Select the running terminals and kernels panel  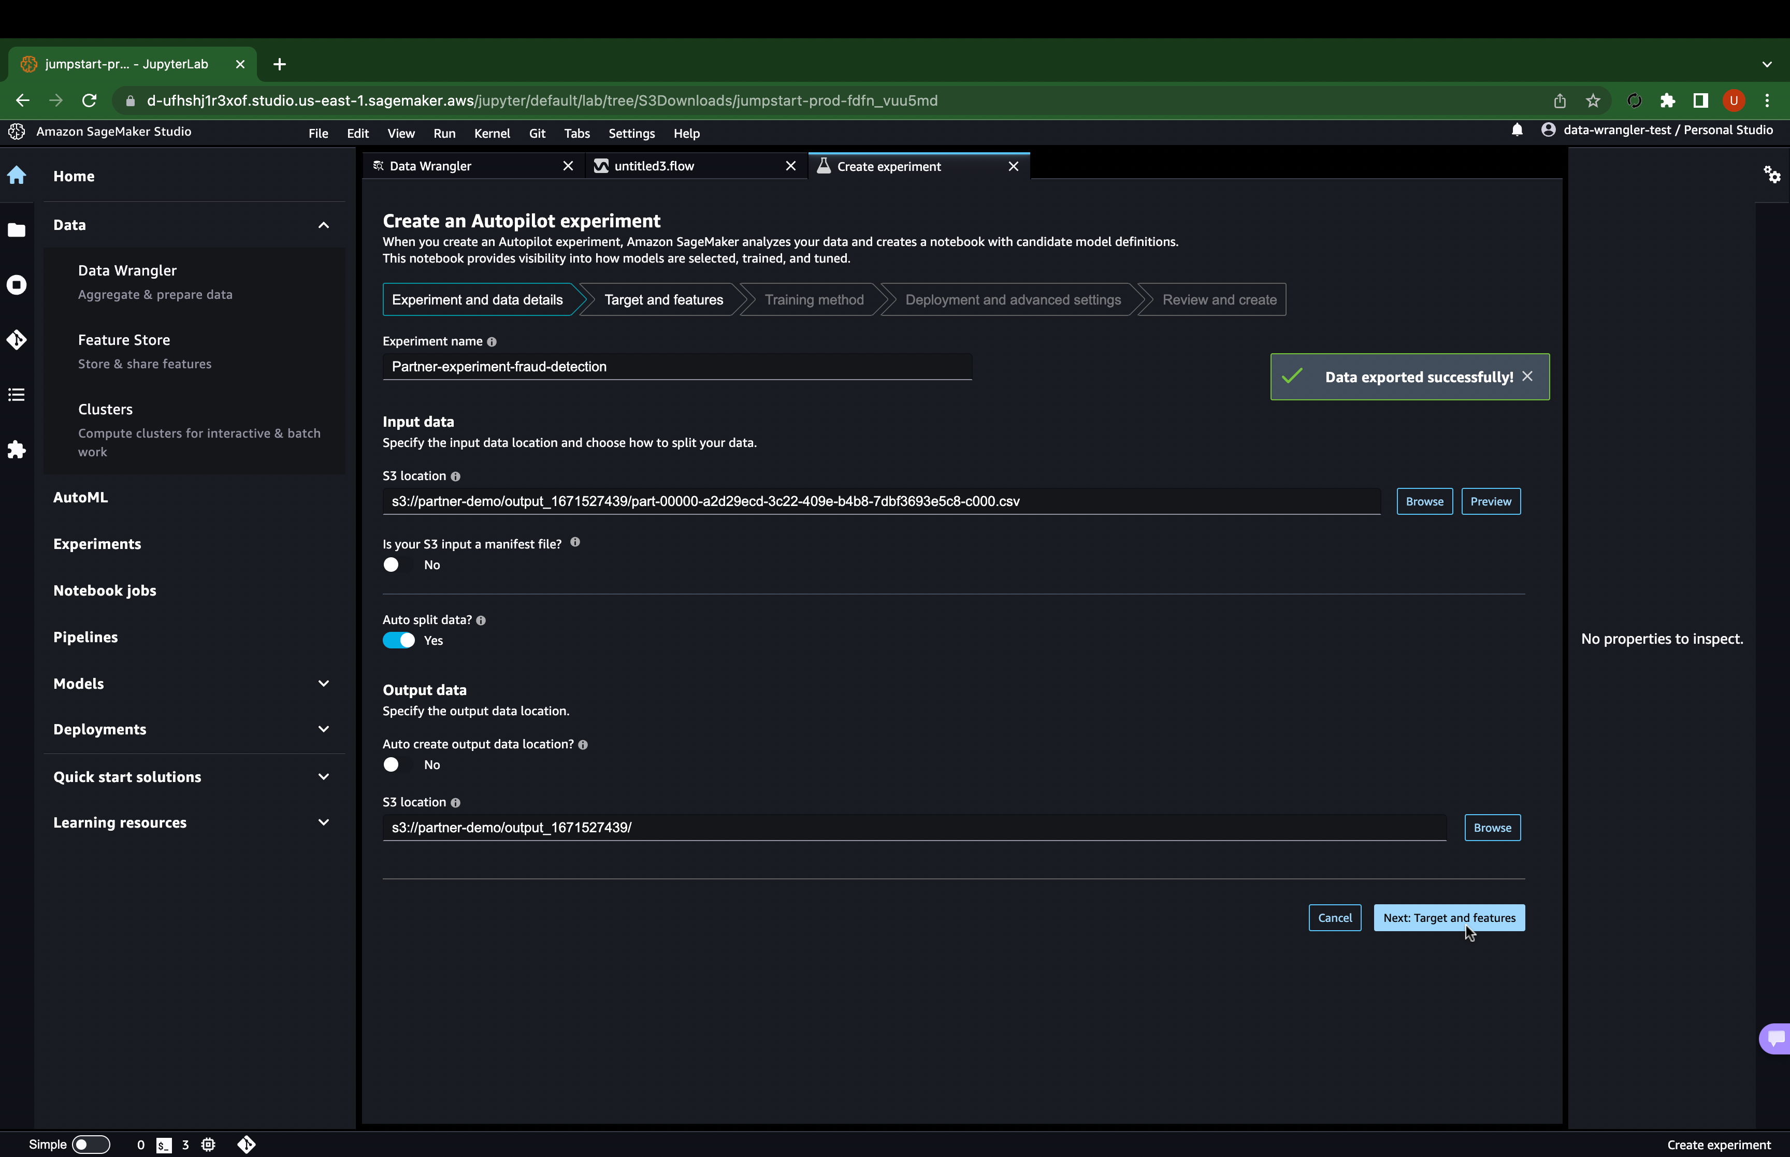pyautogui.click(x=17, y=285)
